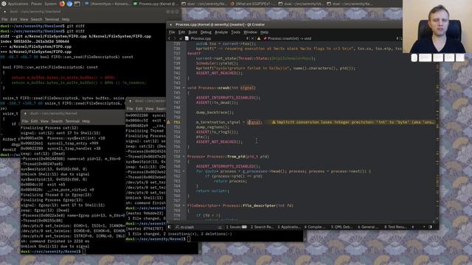
Task: Open the 6 General Messages pane
Action: click(x=368, y=227)
